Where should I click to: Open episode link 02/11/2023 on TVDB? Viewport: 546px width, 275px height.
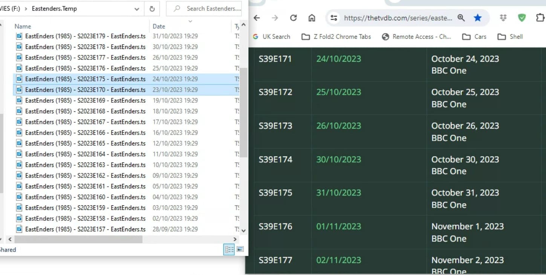tap(338, 260)
